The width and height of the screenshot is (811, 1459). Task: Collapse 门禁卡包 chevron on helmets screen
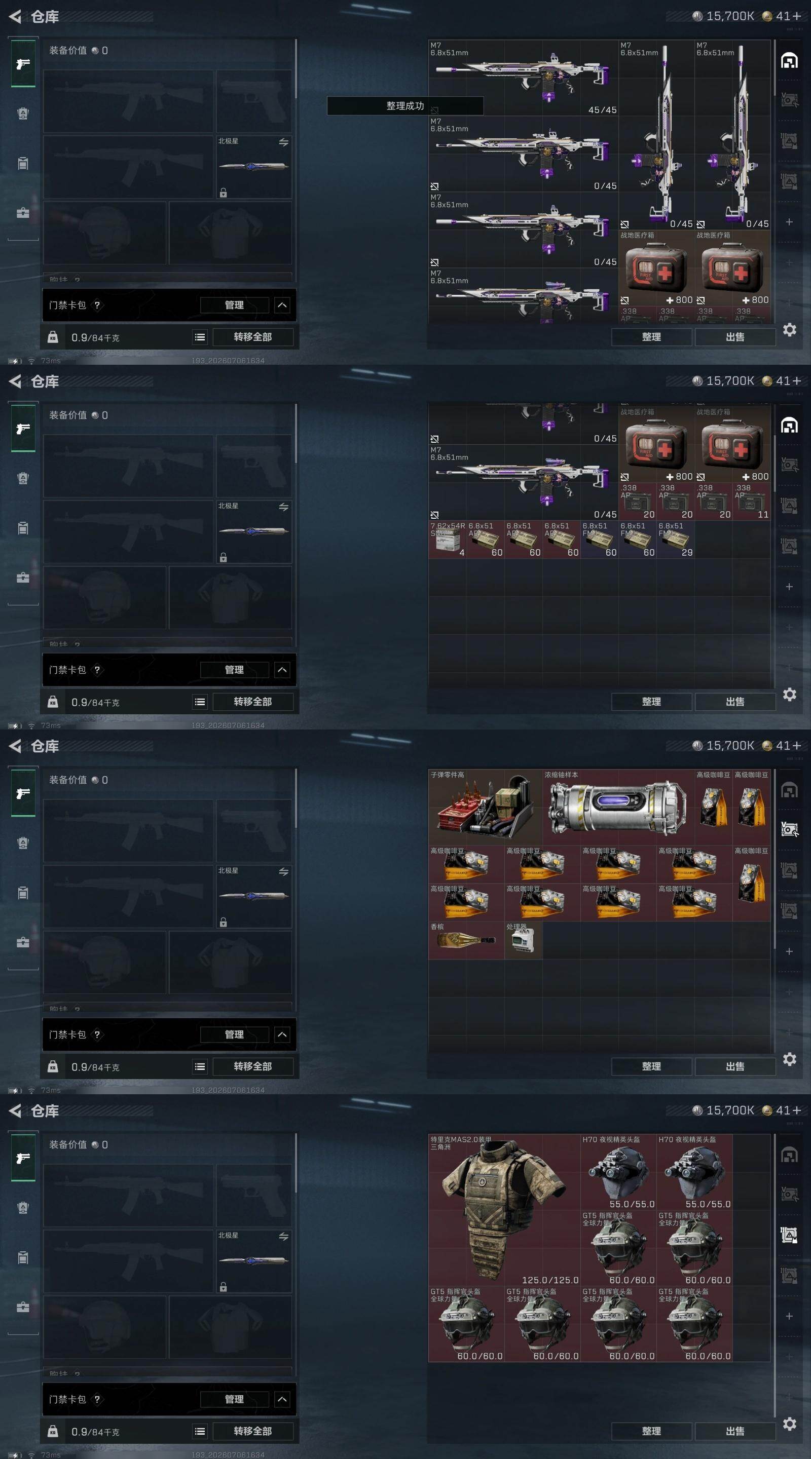coord(282,1399)
